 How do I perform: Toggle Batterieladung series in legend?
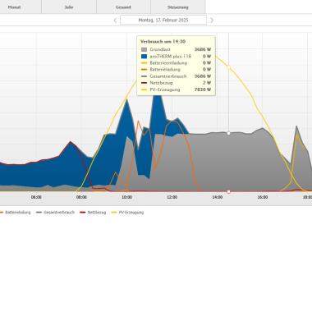(16, 213)
